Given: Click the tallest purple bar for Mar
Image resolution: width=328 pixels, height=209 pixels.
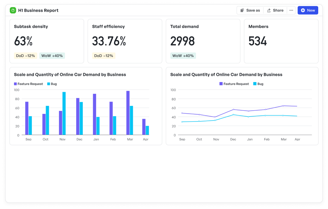Looking at the screenshot, I should [128, 113].
